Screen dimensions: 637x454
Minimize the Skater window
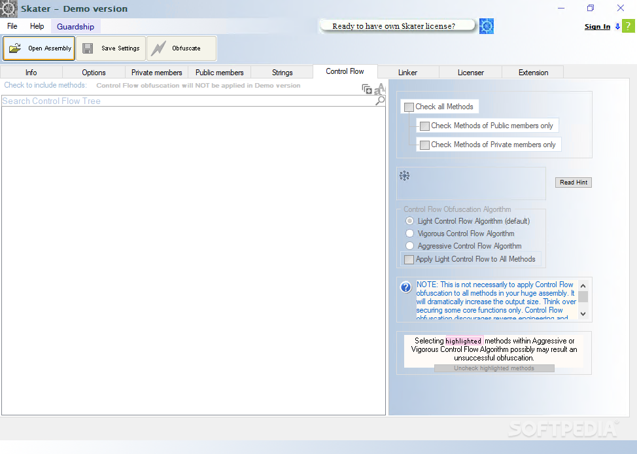coord(561,8)
